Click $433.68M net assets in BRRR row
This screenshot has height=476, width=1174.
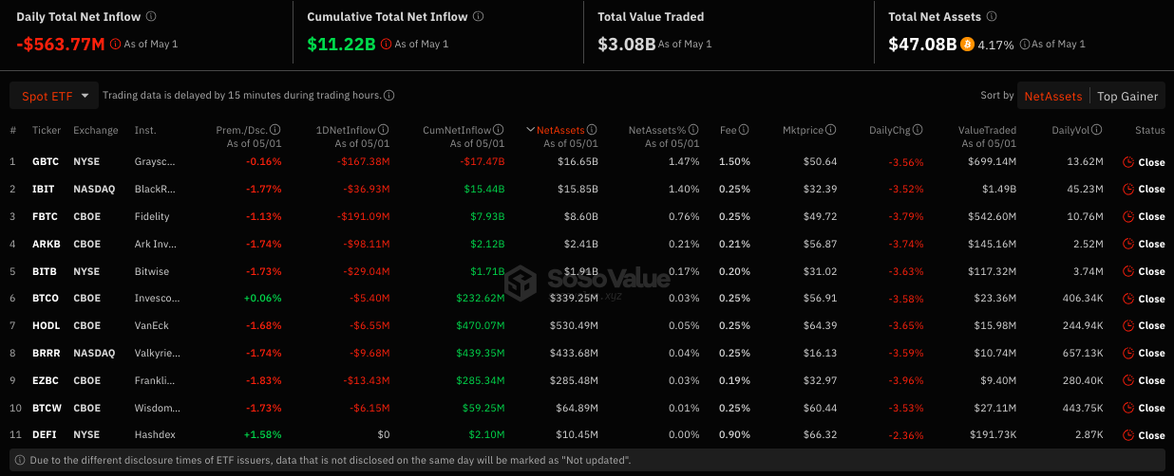click(574, 353)
